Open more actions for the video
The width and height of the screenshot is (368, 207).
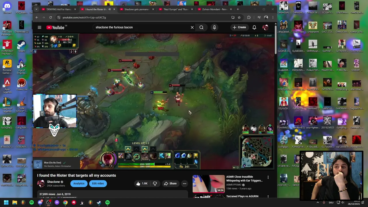185,183
